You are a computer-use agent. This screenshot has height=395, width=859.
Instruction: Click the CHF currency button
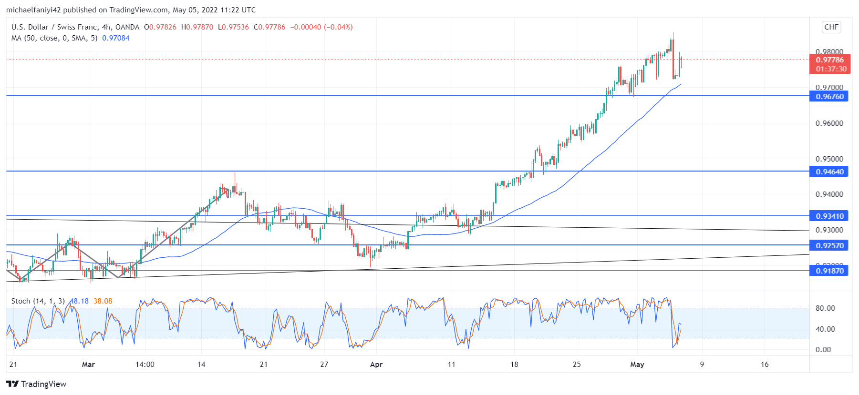point(831,27)
